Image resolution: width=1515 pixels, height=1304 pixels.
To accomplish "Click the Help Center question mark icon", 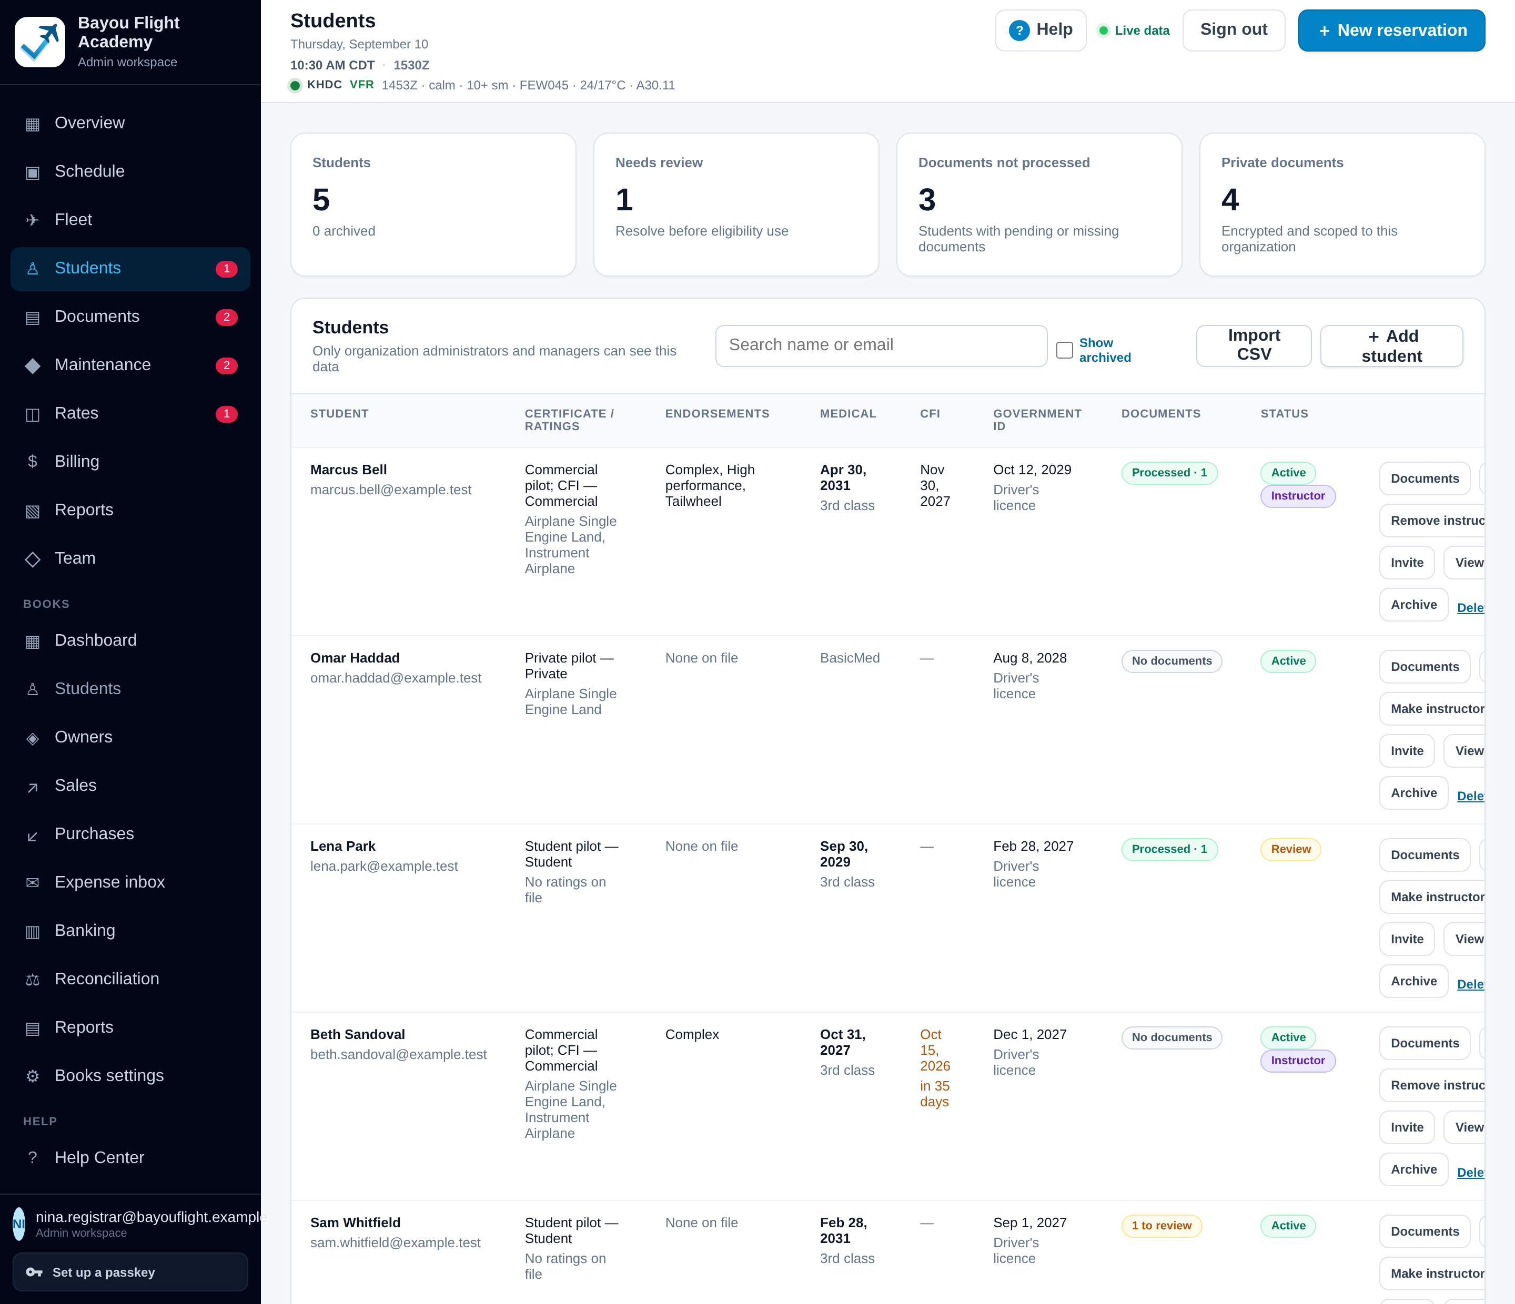I will [32, 1158].
